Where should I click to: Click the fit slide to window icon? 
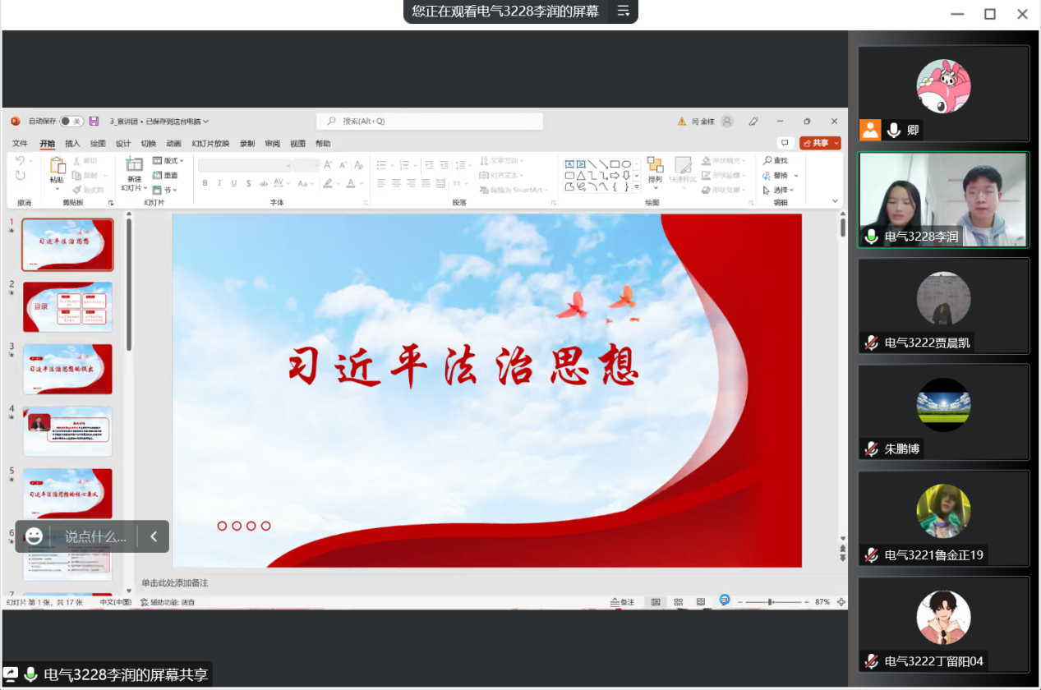pos(841,602)
